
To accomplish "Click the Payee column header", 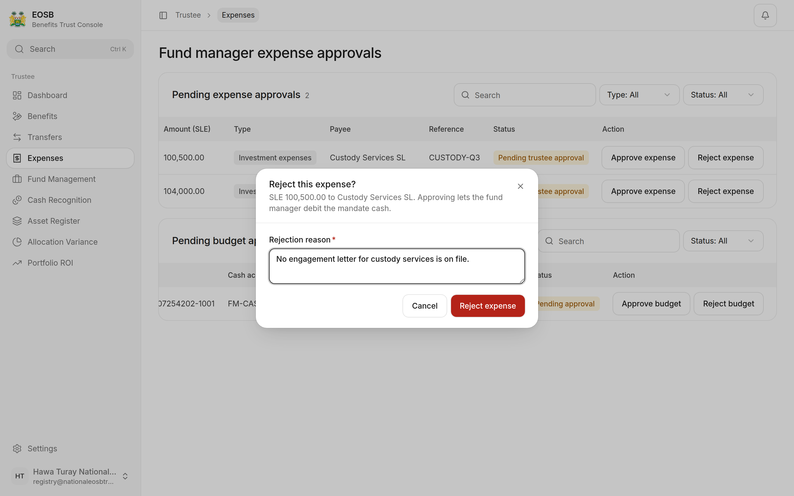I will (340, 129).
